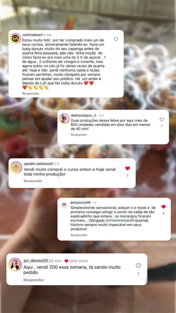The image size is (176, 313).
Task: Like the comment about buying another course
Action: pos(116,39)
